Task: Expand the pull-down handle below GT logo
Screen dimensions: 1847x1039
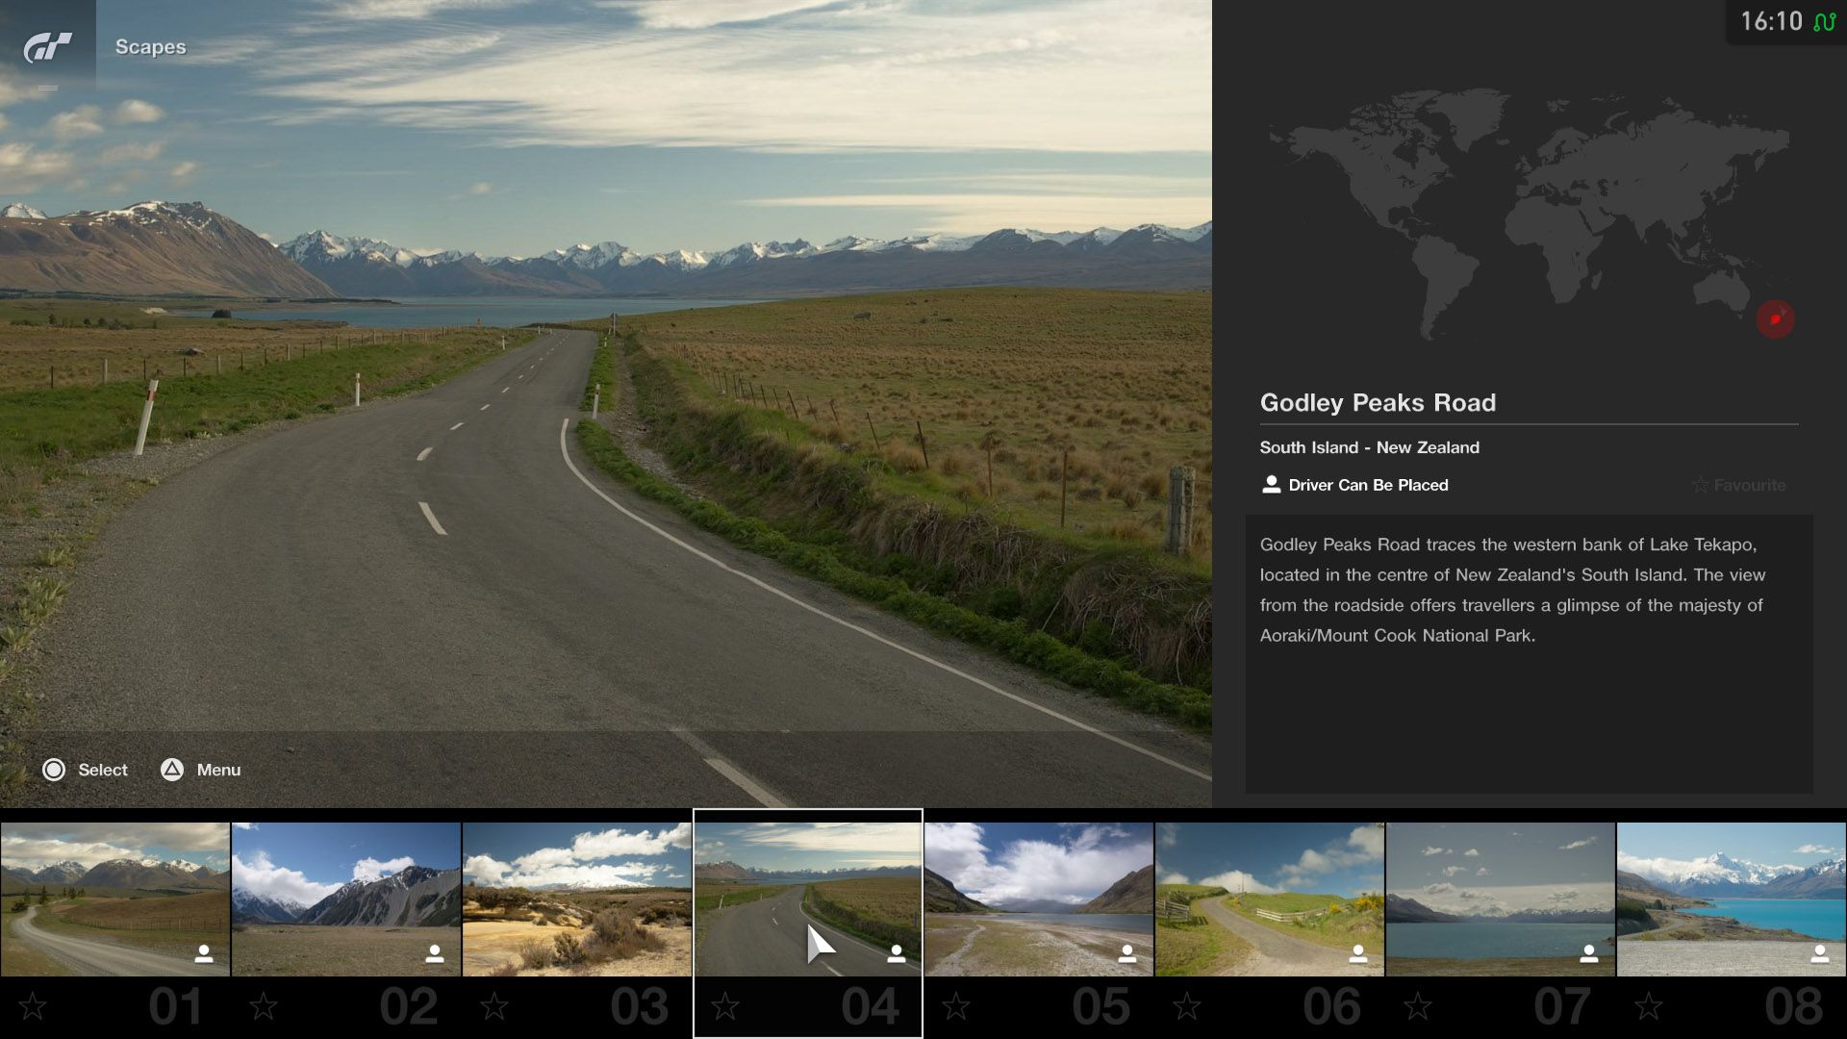Action: click(48, 89)
